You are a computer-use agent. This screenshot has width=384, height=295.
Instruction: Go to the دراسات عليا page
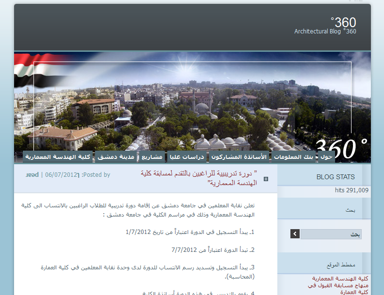point(187,157)
